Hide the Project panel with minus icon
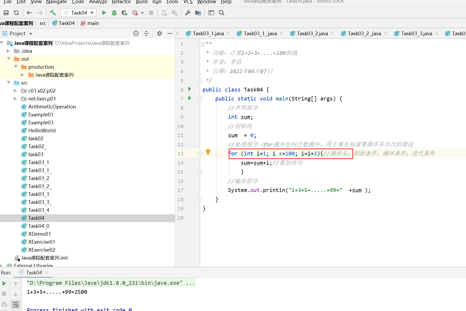Viewport: 466px width, 311px height. (x=170, y=33)
